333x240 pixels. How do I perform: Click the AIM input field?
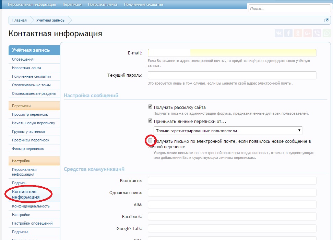pos(232,205)
